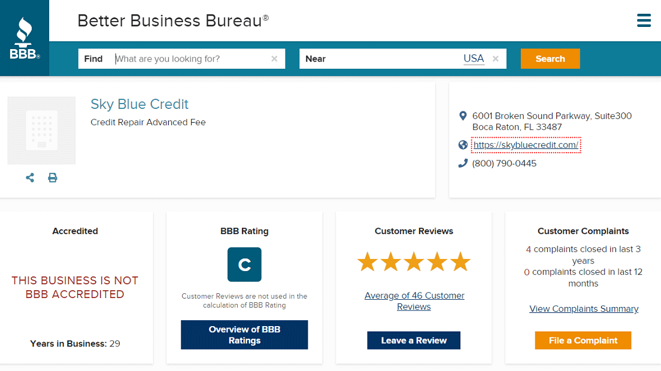The image size is (661, 371).
Task: Click the first orange review star
Action: [x=368, y=261]
